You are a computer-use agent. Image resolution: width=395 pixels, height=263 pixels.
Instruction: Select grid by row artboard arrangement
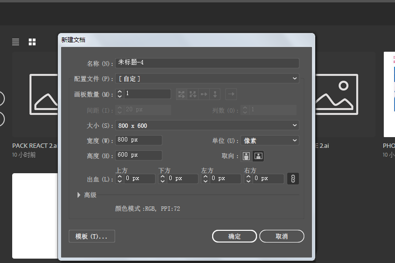(x=181, y=94)
